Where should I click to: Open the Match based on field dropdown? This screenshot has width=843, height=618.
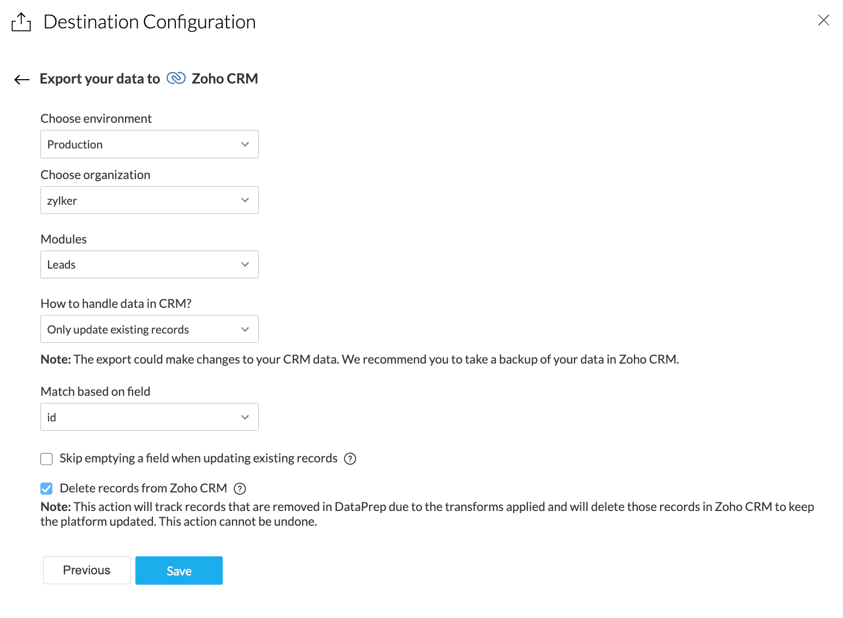coord(149,417)
